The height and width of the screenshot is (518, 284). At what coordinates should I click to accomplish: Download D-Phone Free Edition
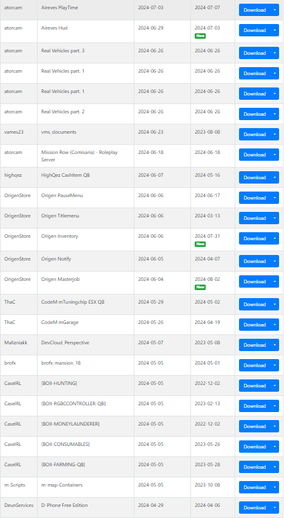pos(254,508)
